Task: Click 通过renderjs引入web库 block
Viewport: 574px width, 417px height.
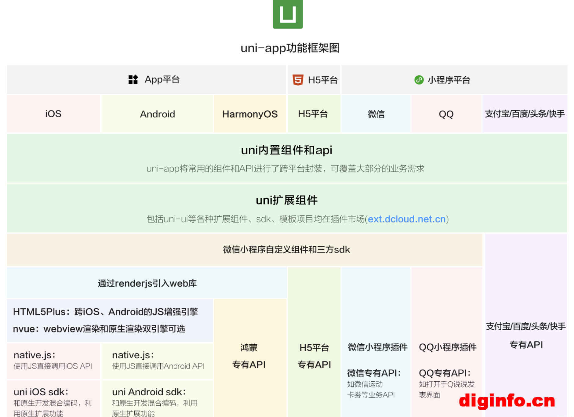Action: tap(147, 283)
